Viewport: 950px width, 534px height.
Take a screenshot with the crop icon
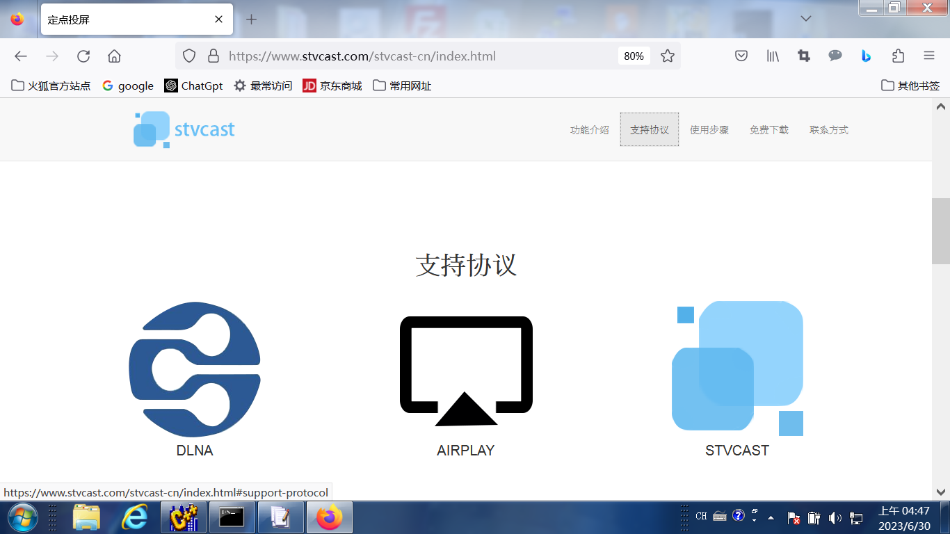click(x=804, y=56)
